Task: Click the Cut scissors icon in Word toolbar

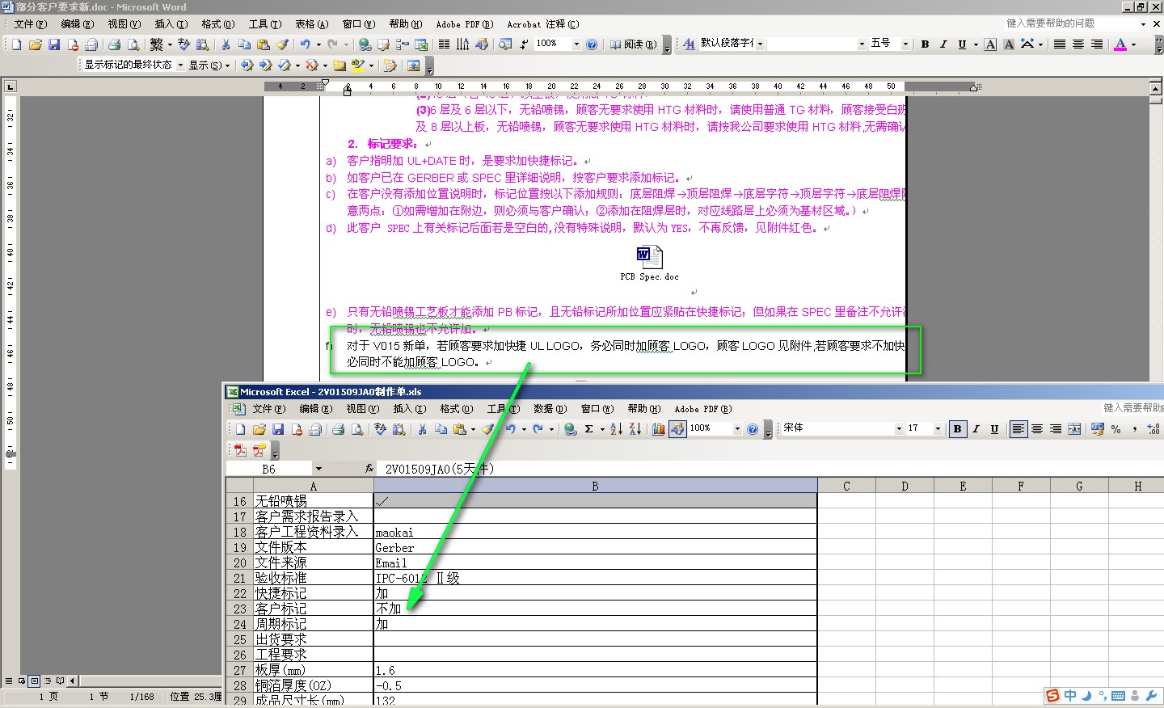Action: point(226,44)
